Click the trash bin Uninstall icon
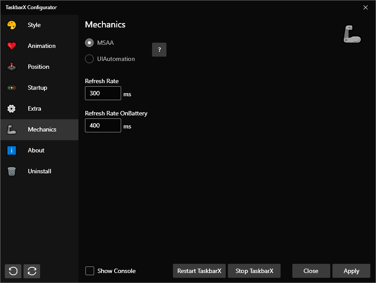 [12, 172]
